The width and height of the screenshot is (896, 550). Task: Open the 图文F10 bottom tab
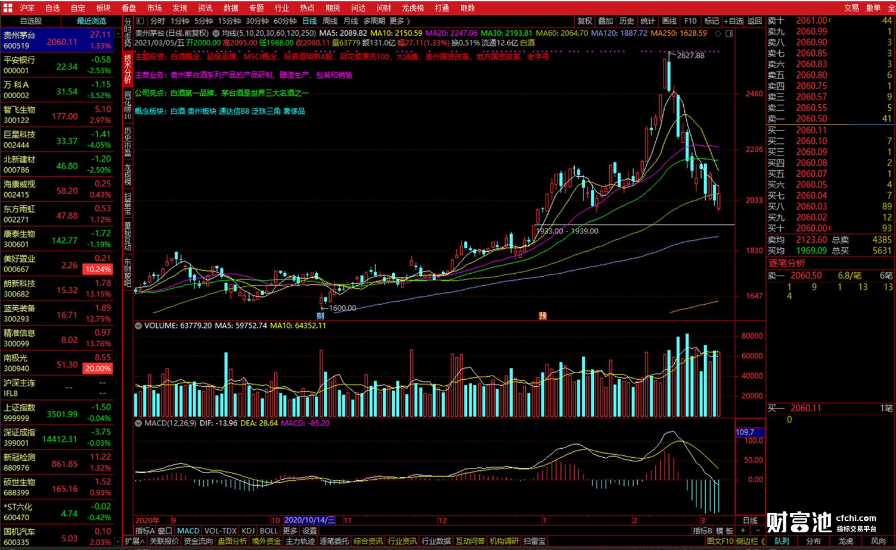tap(720, 541)
